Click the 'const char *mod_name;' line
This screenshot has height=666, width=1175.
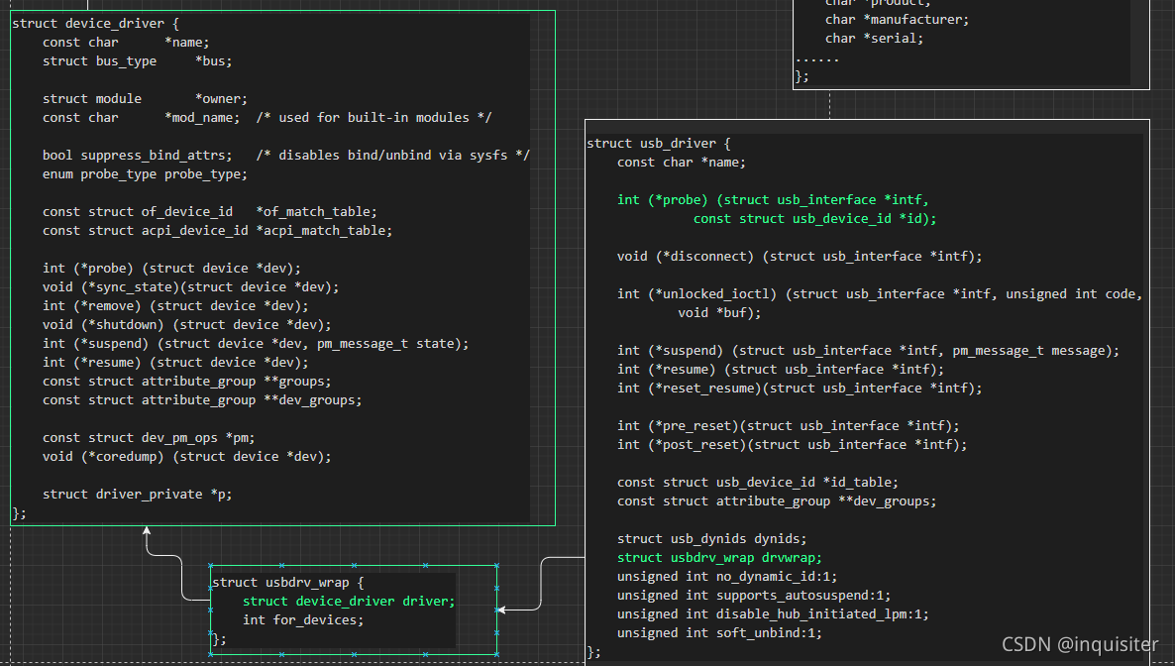(142, 117)
